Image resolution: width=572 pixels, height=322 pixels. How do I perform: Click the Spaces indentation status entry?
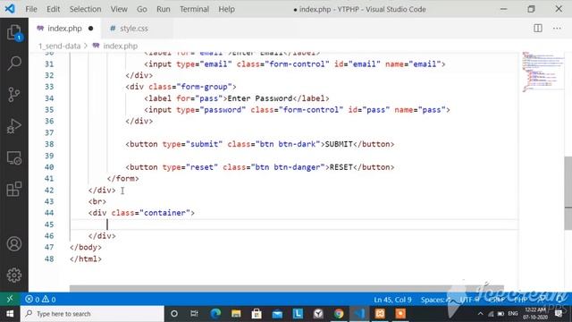pos(435,300)
